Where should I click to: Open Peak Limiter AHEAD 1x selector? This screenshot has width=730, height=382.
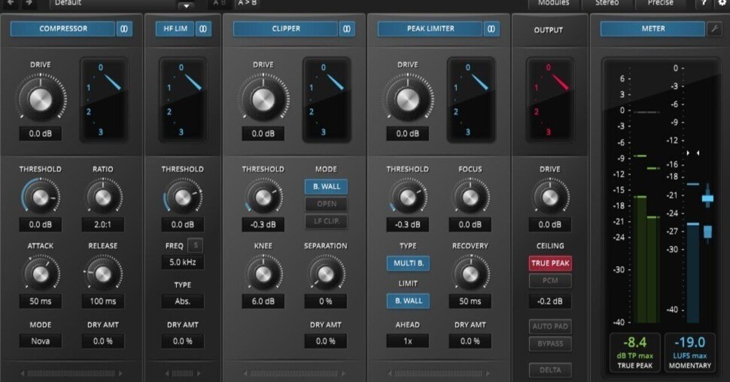[408, 341]
